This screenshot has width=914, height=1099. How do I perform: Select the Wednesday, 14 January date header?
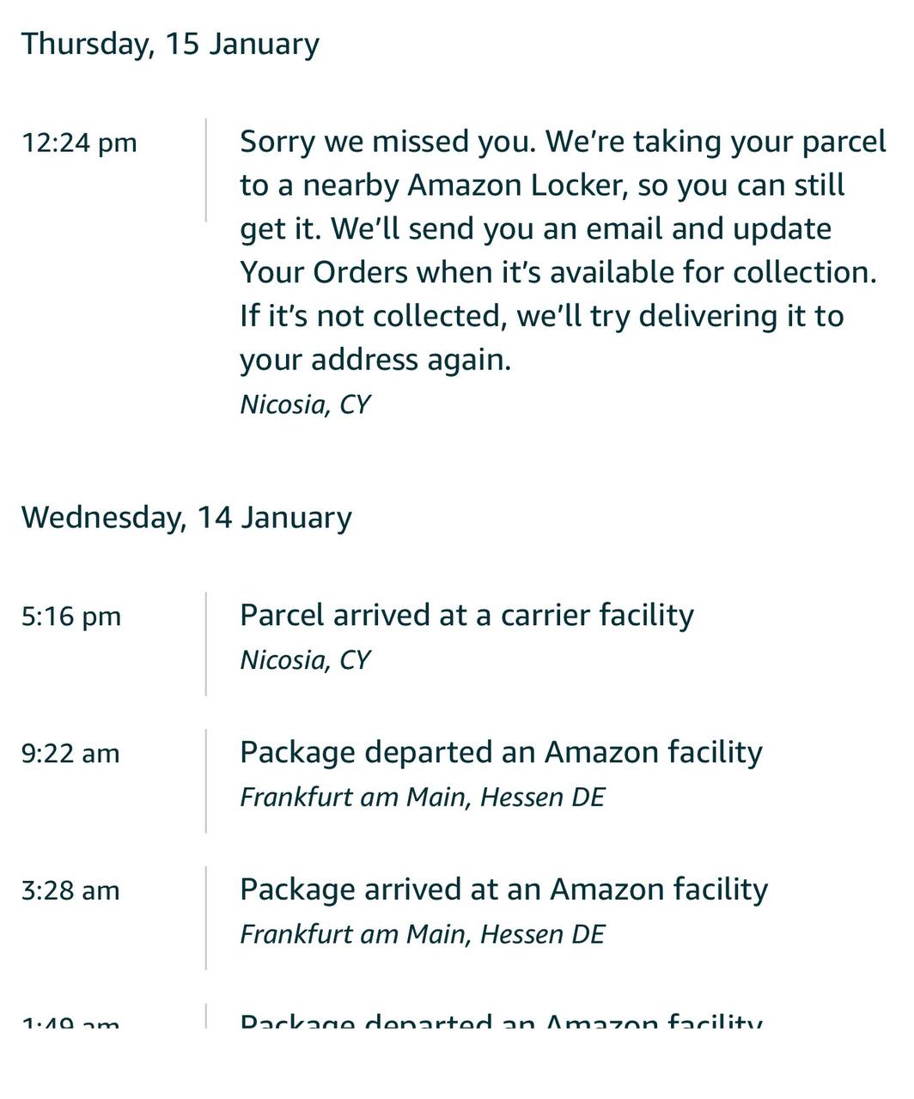186,518
